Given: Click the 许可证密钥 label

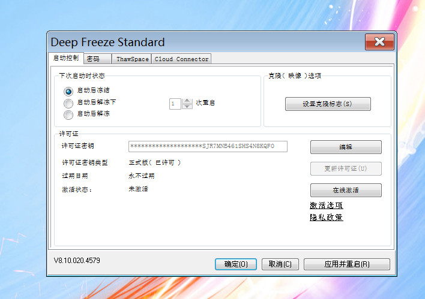Looking at the screenshot, I should click(78, 146).
